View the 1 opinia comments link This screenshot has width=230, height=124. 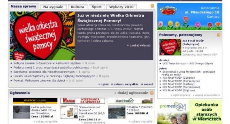pyautogui.click(x=84, y=72)
